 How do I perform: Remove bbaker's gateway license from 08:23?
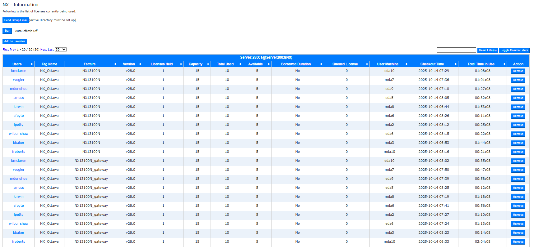[518, 233]
